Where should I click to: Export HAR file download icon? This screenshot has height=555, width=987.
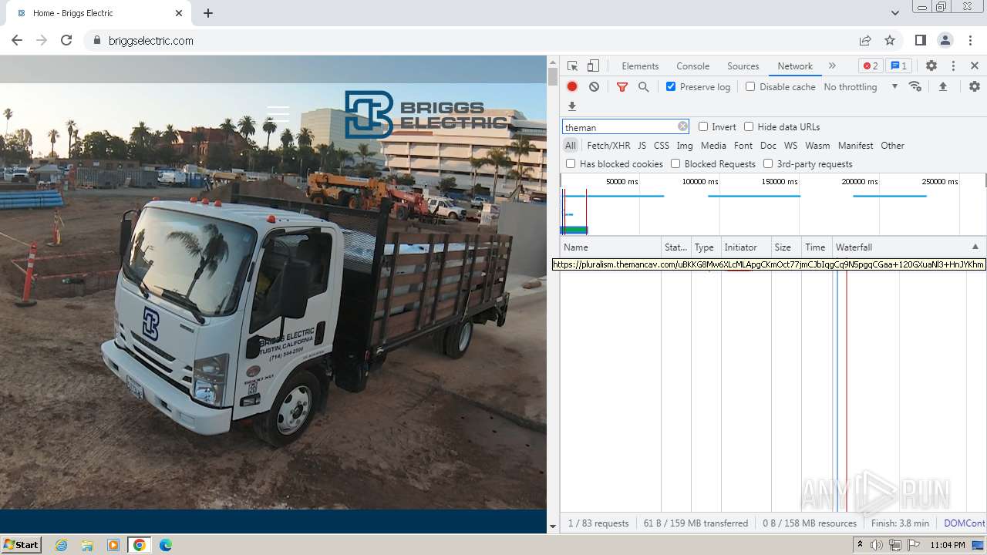point(572,106)
